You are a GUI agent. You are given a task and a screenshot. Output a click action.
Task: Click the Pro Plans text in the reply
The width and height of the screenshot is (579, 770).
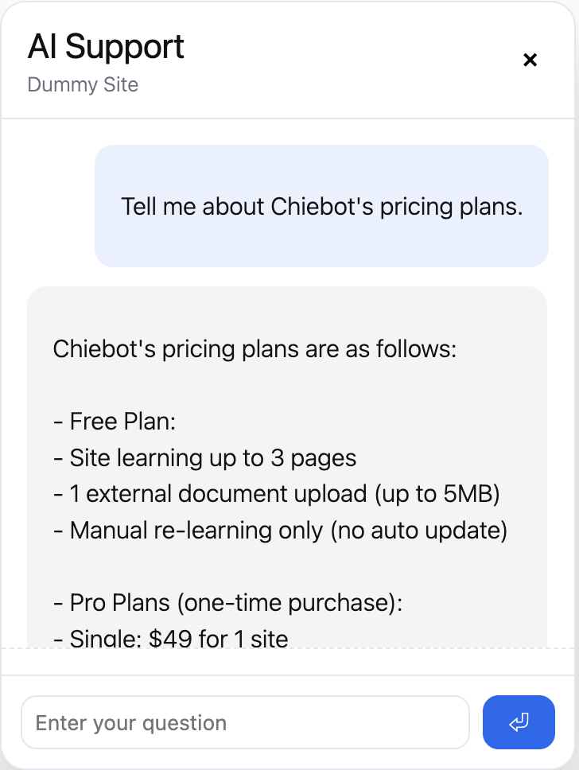pos(183,602)
